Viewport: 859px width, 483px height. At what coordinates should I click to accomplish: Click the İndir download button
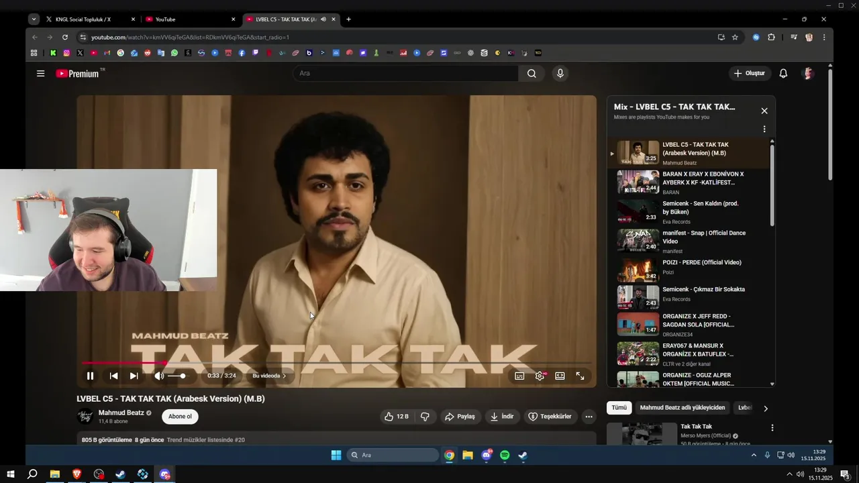[x=502, y=417]
